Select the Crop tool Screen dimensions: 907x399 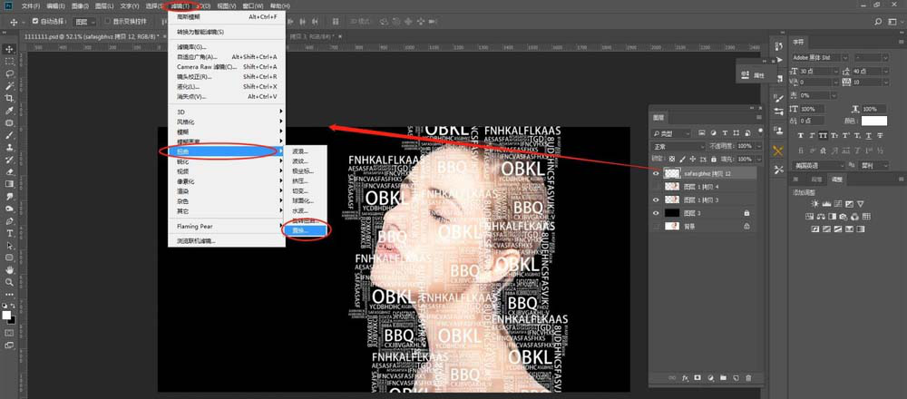click(9, 98)
